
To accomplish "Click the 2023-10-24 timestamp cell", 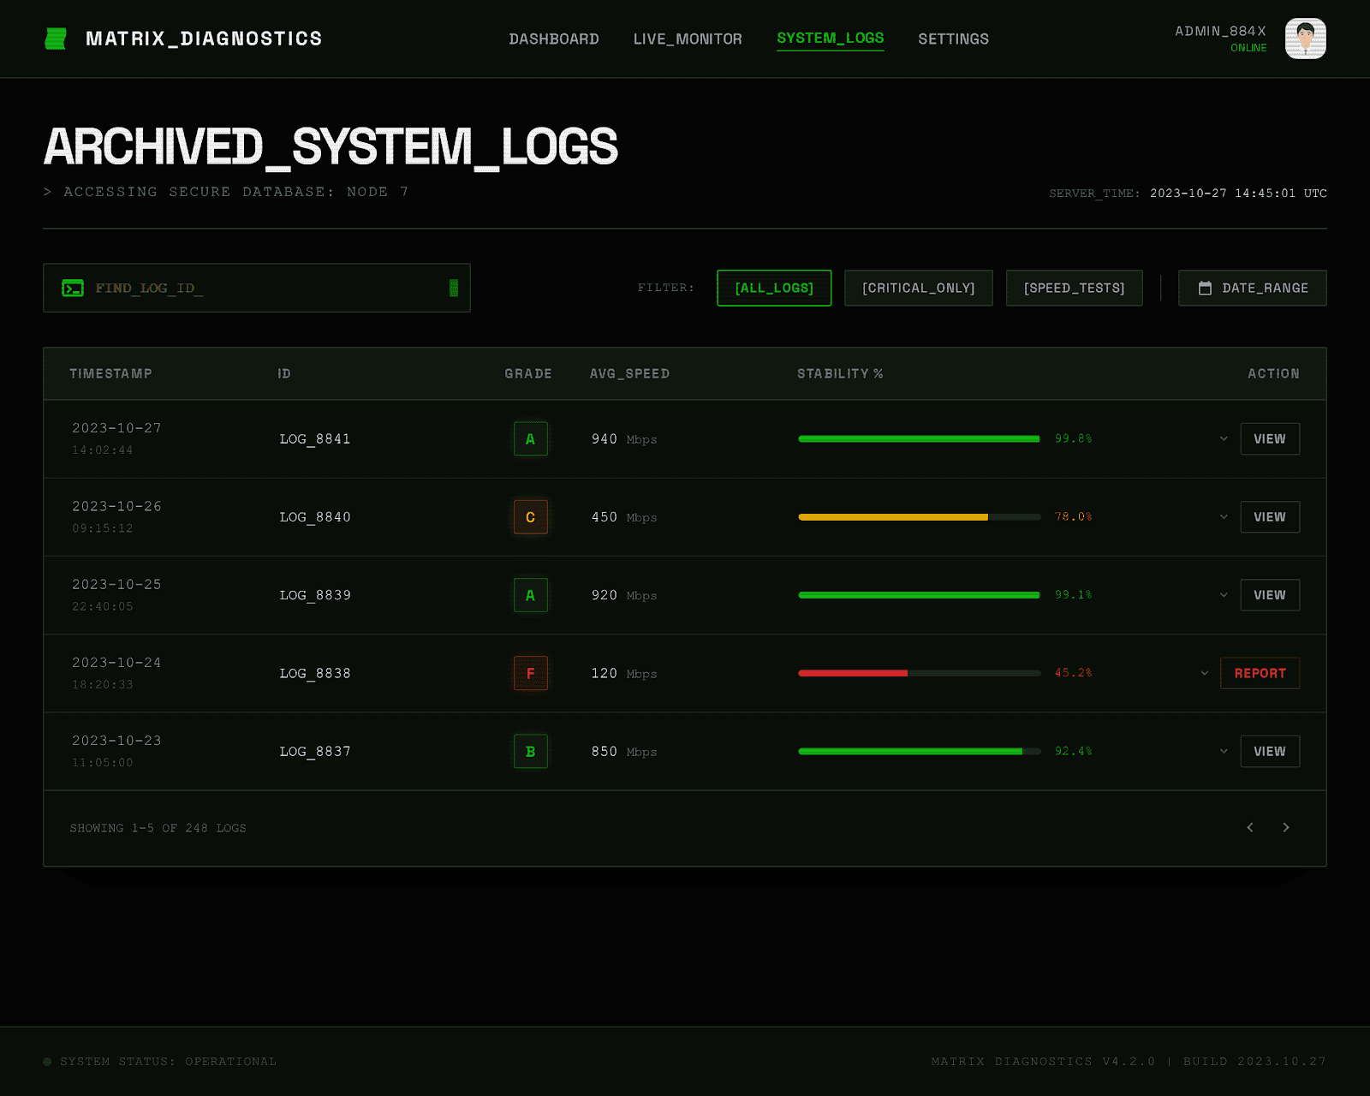I will [x=116, y=672].
